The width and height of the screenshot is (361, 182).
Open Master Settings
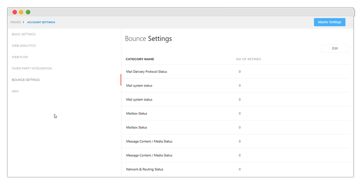pyautogui.click(x=329, y=22)
